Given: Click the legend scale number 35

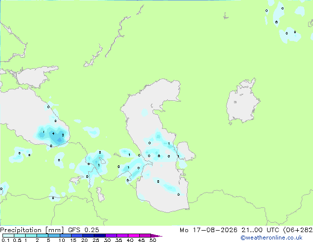Looking at the screenshot, I should click(118, 240).
